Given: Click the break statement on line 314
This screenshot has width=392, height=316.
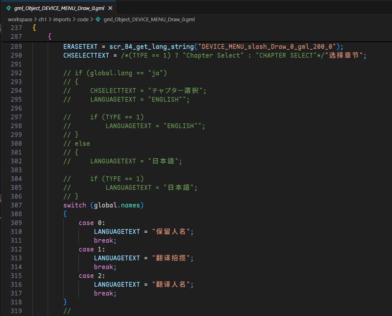Looking at the screenshot, I should coord(105,267).
